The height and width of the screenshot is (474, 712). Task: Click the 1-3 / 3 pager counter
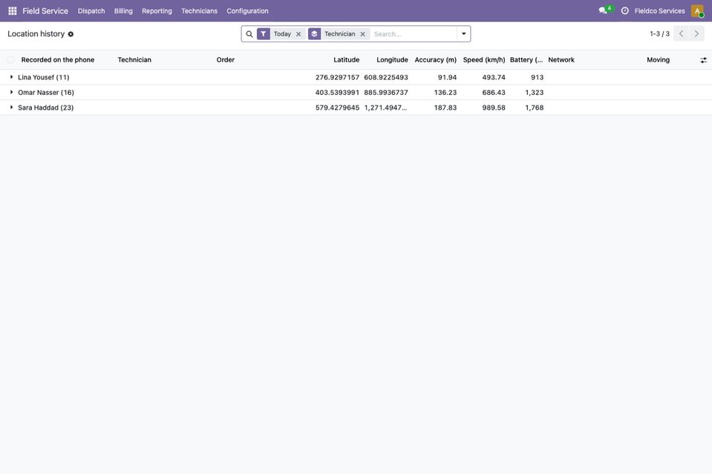660,33
